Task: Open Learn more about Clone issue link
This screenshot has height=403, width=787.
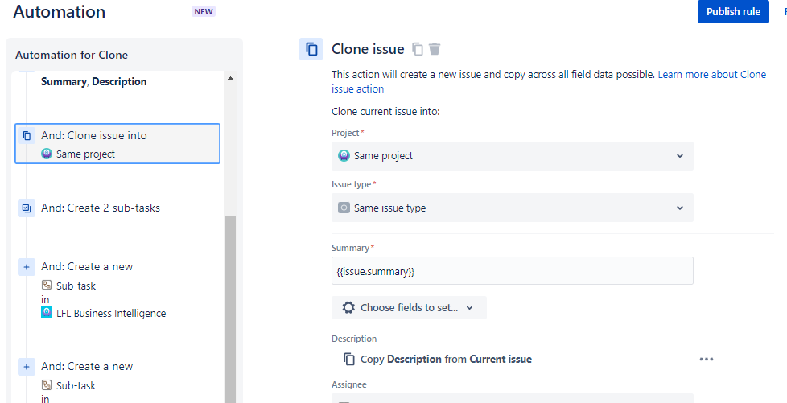Action: 549,82
